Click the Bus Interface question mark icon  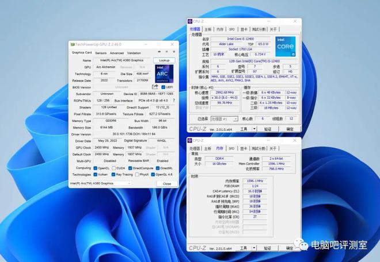coord(174,100)
